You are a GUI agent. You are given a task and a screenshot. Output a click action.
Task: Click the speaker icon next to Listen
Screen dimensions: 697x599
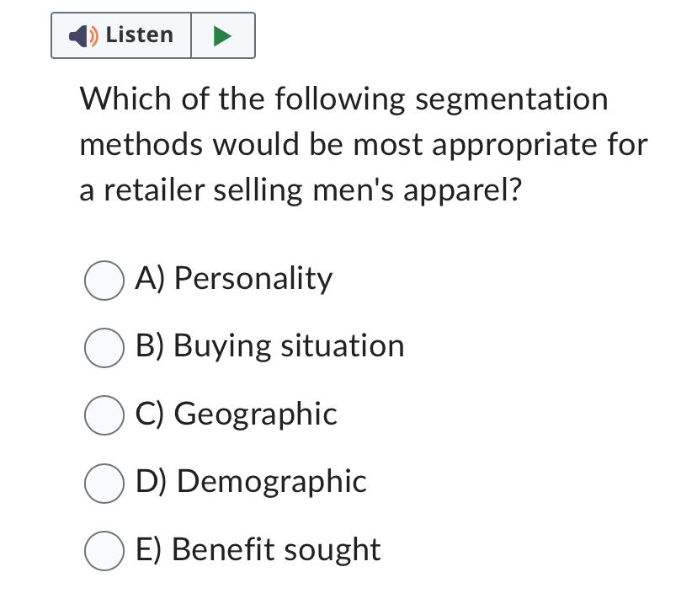point(82,35)
